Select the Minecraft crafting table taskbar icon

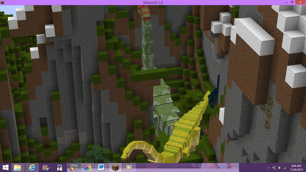(115, 168)
